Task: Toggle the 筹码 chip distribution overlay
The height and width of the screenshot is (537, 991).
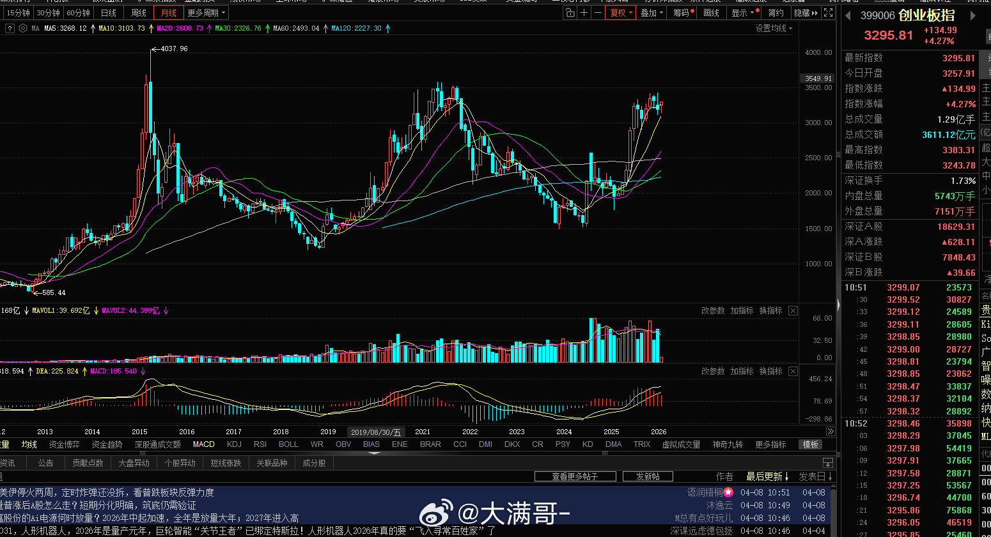Action: [680, 12]
